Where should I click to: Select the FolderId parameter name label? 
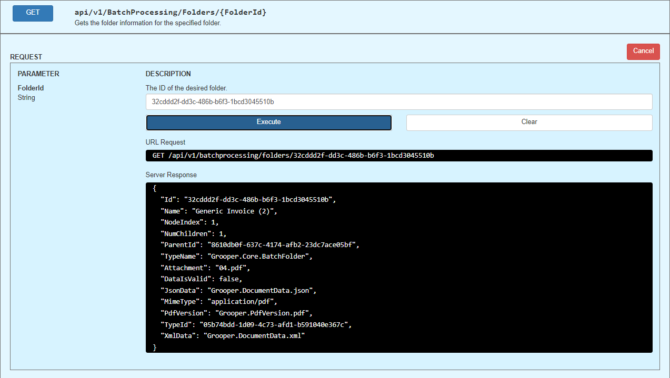[x=31, y=88]
